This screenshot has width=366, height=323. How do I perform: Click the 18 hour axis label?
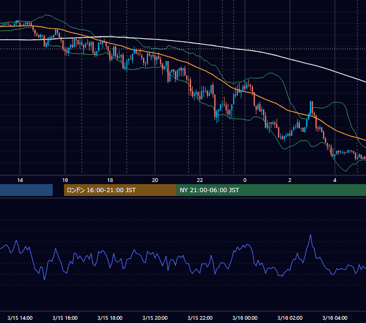[x=110, y=180]
